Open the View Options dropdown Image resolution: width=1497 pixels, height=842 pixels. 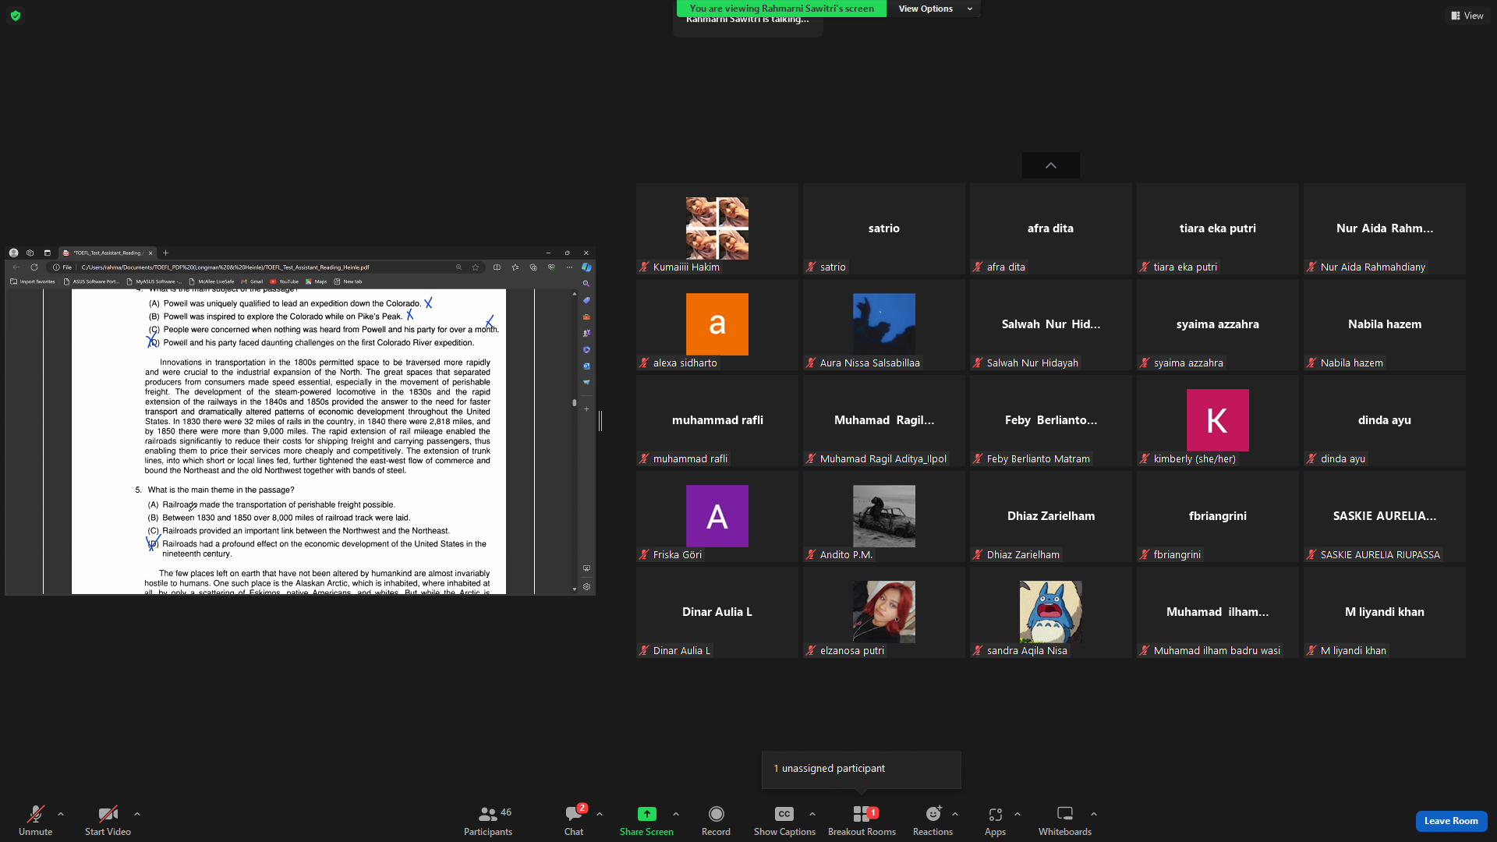click(x=933, y=9)
